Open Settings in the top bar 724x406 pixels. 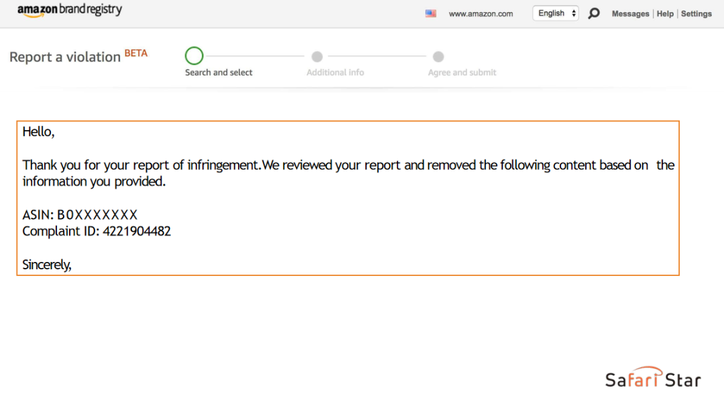click(x=697, y=14)
